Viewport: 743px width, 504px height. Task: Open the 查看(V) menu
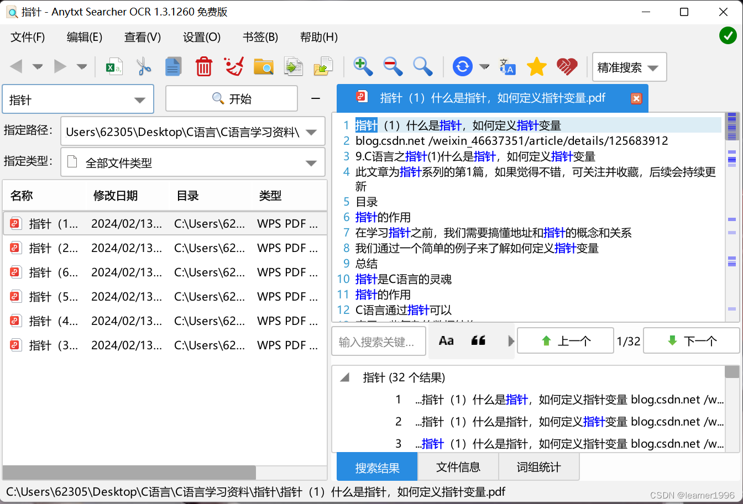(x=143, y=37)
